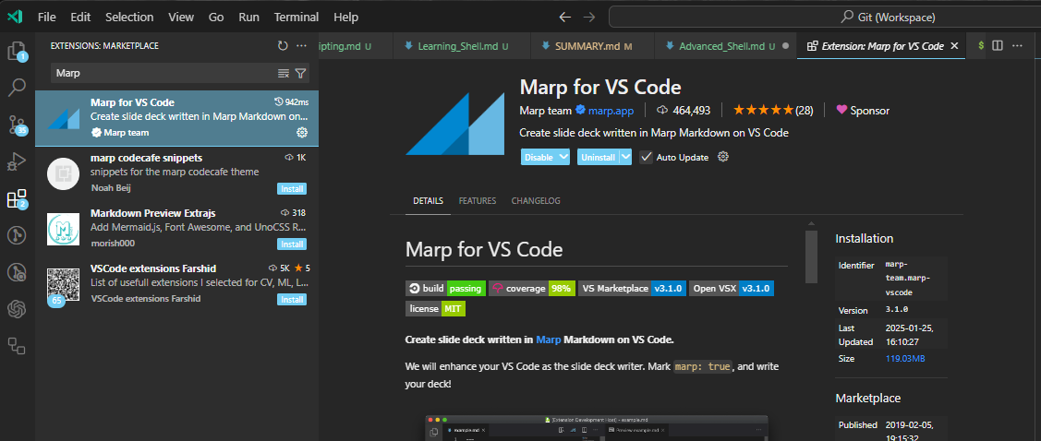Image resolution: width=1041 pixels, height=441 pixels.
Task: Open Run and Debug view icon
Action: (x=17, y=162)
